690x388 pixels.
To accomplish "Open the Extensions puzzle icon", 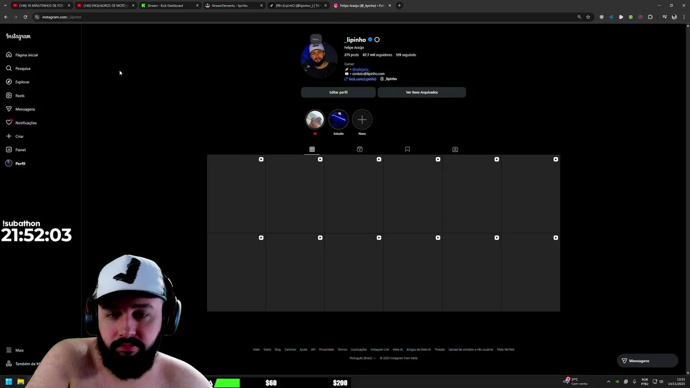I will pos(650,17).
